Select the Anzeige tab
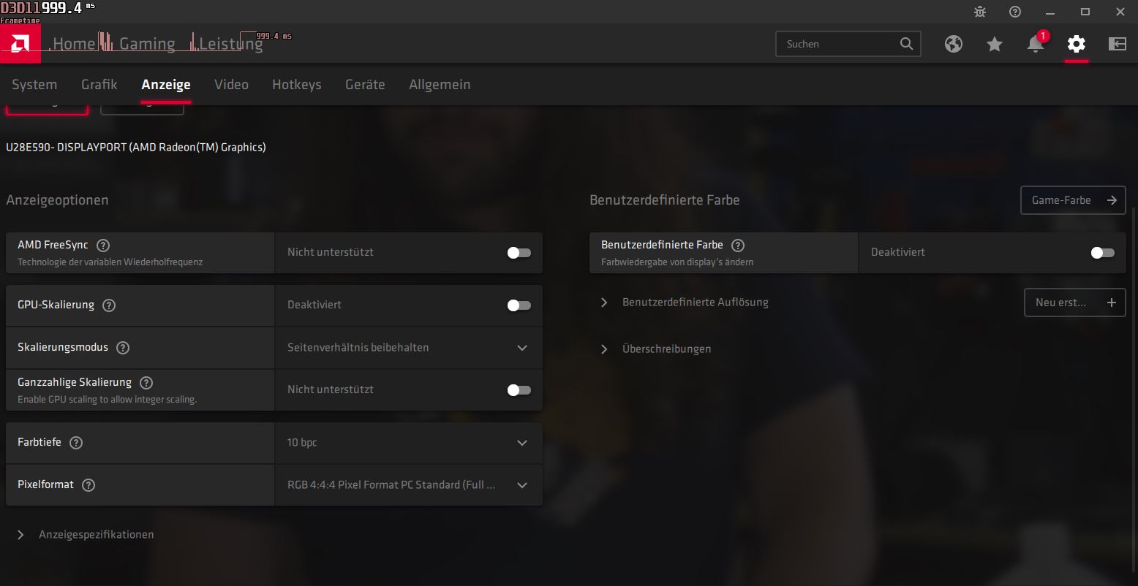The height and width of the screenshot is (586, 1138). 166,85
